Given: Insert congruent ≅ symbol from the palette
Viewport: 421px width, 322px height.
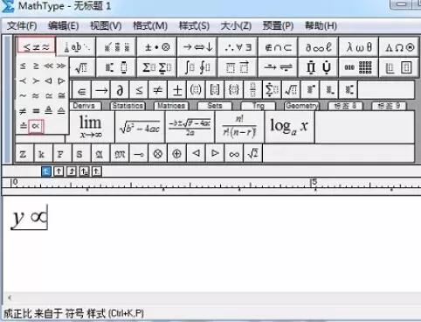Looking at the screenshot, I should click(61, 95).
